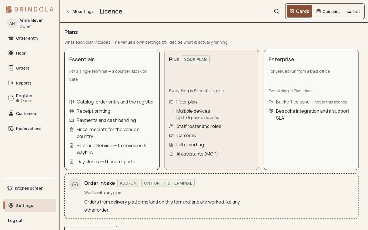Open Order entry in sidebar
This screenshot has height=230, width=368.
pos(30,38)
